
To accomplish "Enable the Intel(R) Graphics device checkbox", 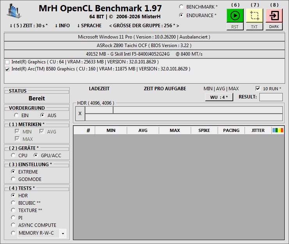I will [7, 62].
